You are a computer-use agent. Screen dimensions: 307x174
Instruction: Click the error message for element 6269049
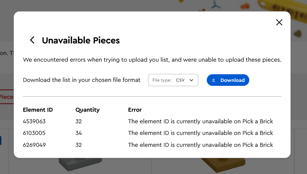click(x=200, y=145)
